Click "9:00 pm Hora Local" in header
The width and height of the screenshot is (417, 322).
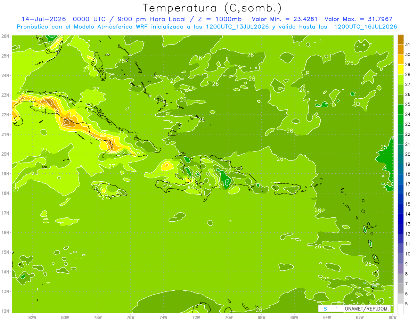pyautogui.click(x=152, y=19)
